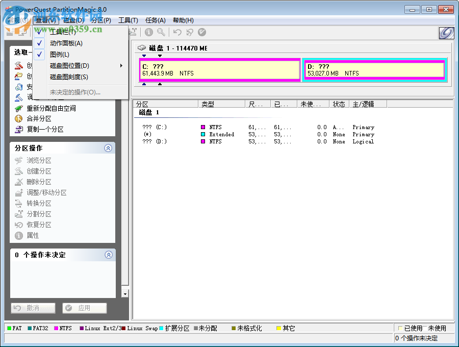
Task: Collapse the 0 个操作未决定 panel
Action: click(x=108, y=255)
